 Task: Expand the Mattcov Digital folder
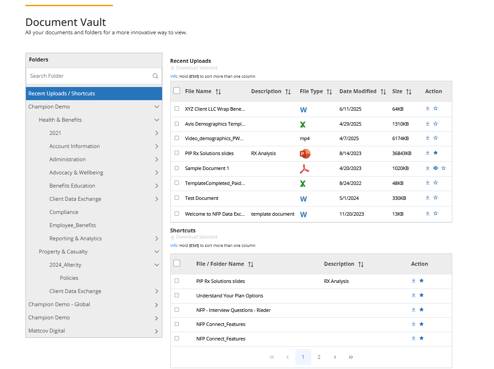point(157,331)
